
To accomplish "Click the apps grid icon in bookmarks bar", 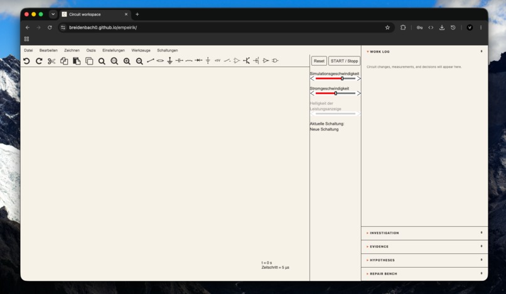I will [27, 39].
